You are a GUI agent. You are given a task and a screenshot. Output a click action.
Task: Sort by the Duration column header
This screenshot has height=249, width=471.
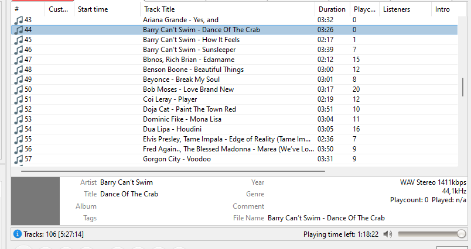332,9
